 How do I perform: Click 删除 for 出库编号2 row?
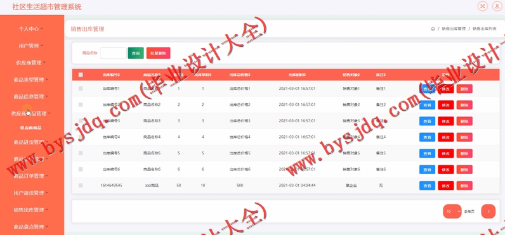[x=464, y=105]
